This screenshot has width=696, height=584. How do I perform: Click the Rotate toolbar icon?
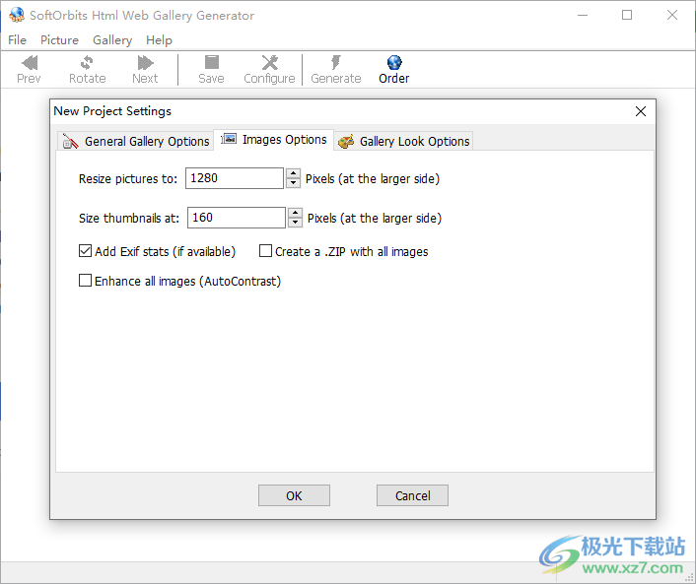click(x=87, y=63)
